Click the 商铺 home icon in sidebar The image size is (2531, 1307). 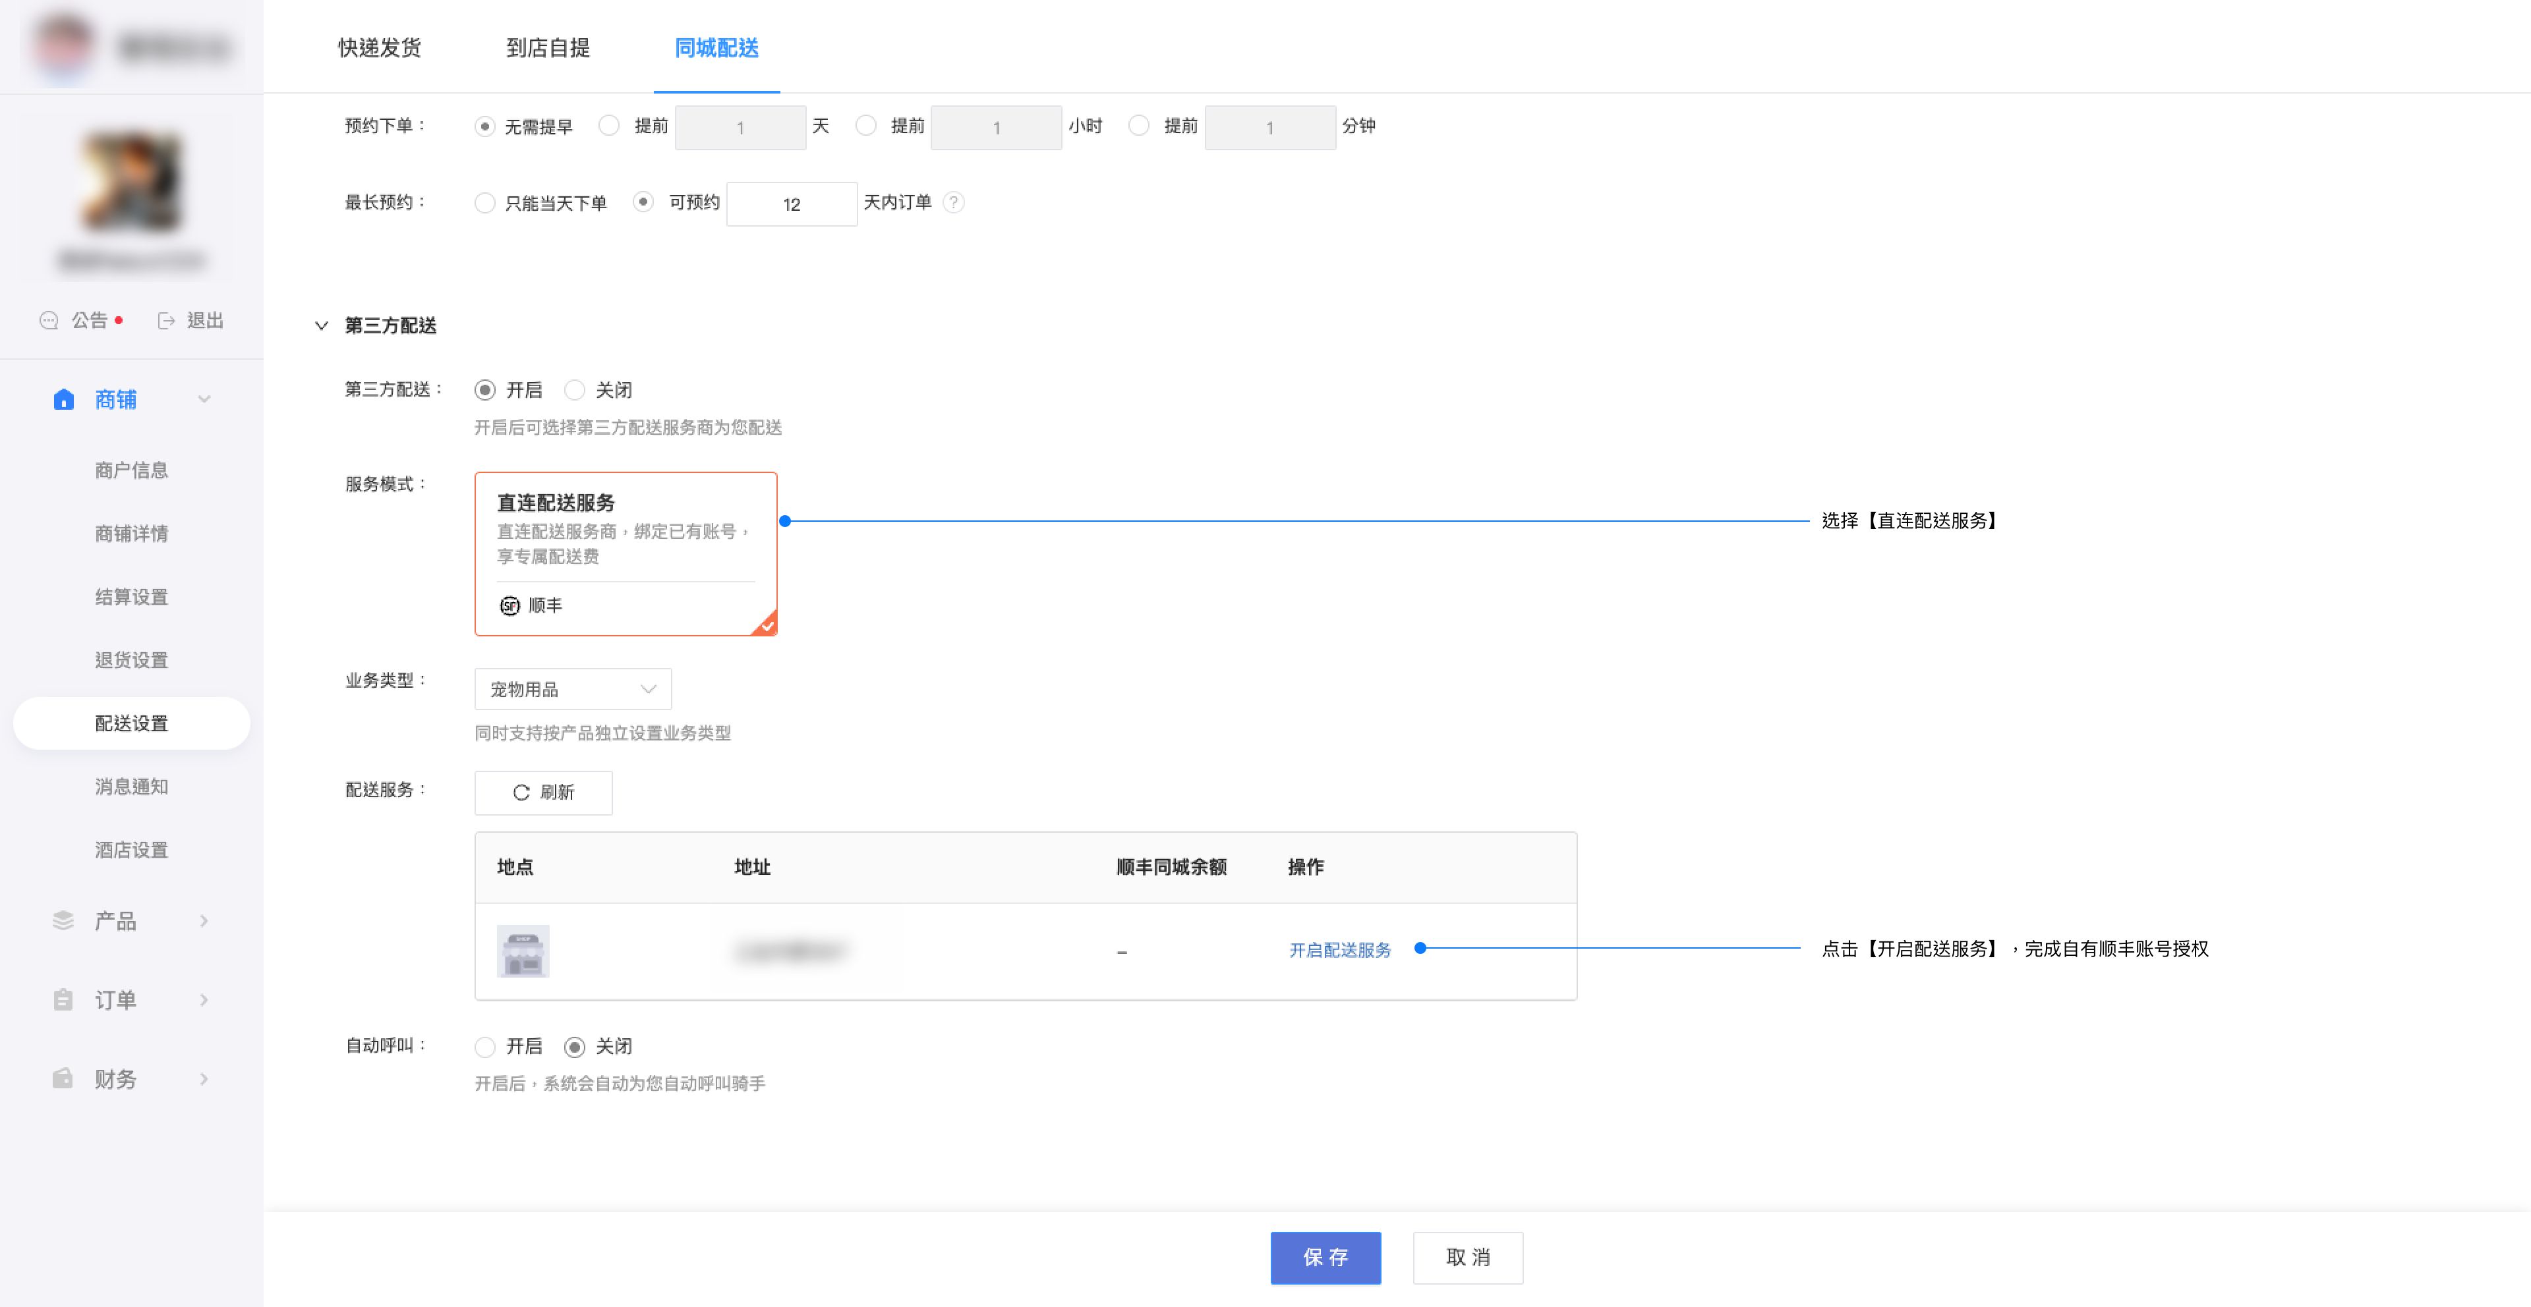pyautogui.click(x=64, y=399)
